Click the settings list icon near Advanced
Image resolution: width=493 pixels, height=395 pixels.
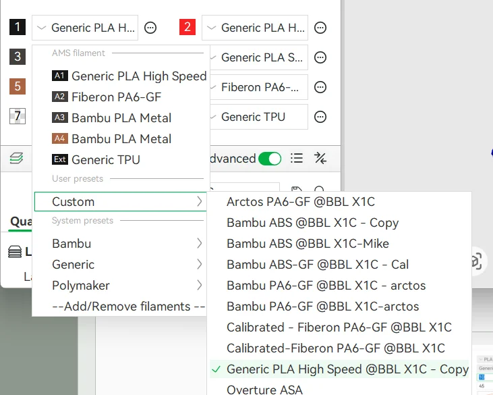tap(297, 158)
